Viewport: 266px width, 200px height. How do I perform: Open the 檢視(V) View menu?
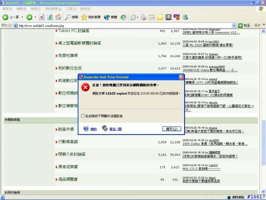[x=36, y=9]
